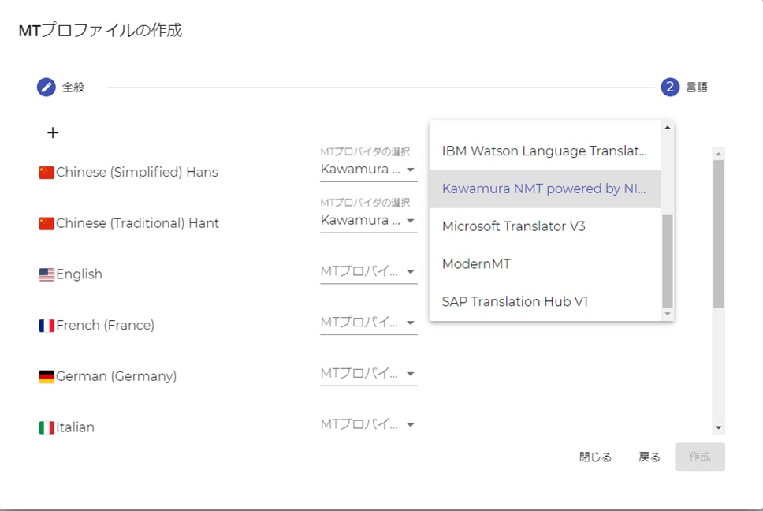The image size is (763, 511).
Task: Open MT provider dropdown for Italian
Action: coord(368,425)
